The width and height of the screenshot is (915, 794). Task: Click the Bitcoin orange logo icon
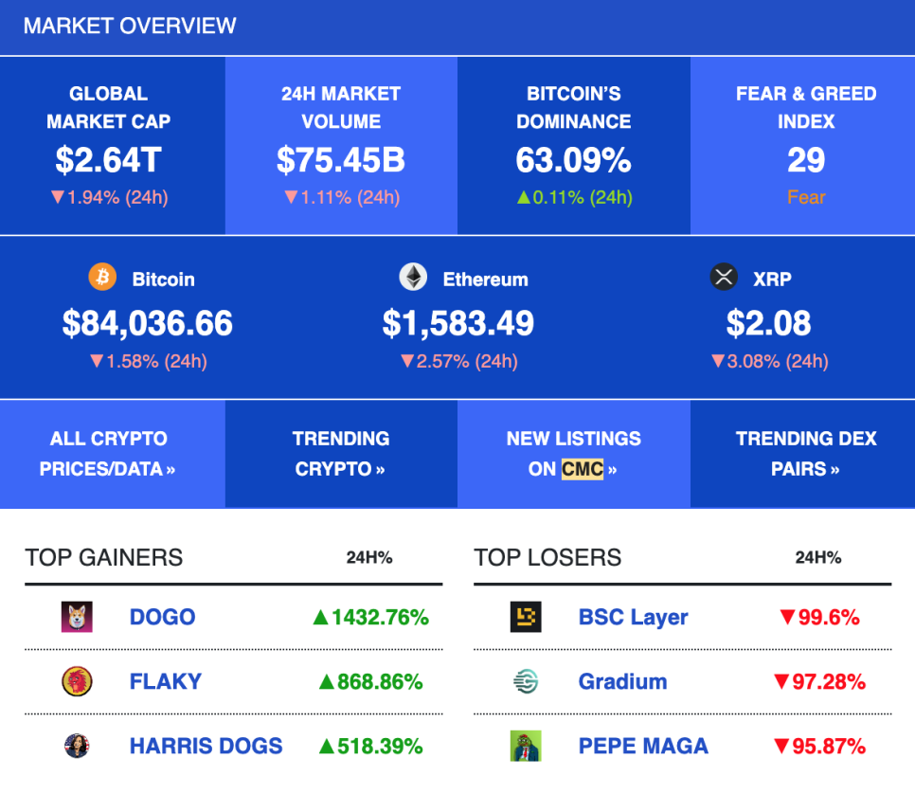tap(102, 277)
